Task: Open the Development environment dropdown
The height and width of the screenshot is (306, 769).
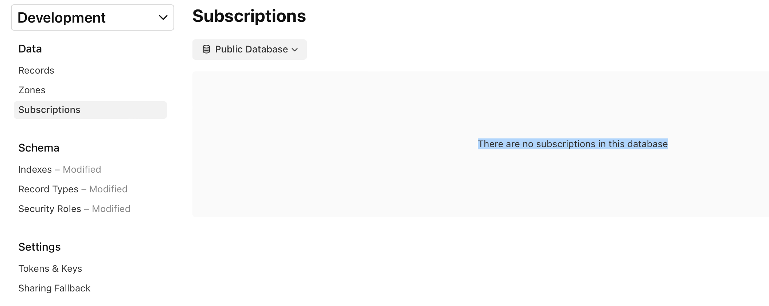Action: click(x=92, y=17)
